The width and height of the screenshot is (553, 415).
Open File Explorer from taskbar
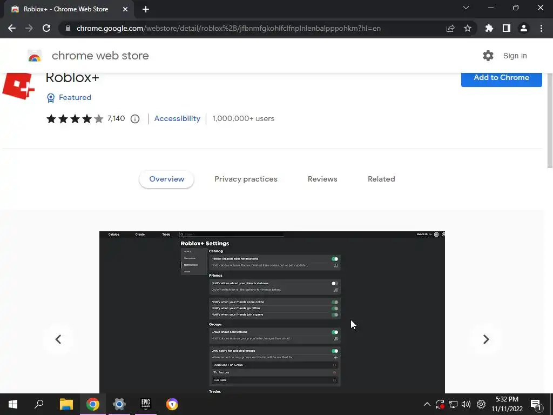66,404
